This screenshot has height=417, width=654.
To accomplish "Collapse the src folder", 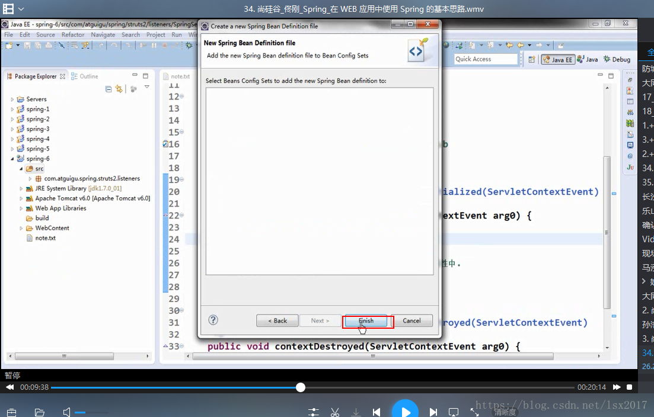I will (21, 169).
